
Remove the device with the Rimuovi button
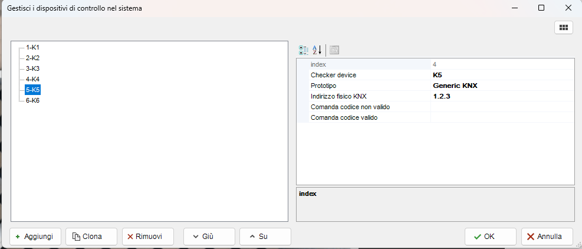coord(147,237)
